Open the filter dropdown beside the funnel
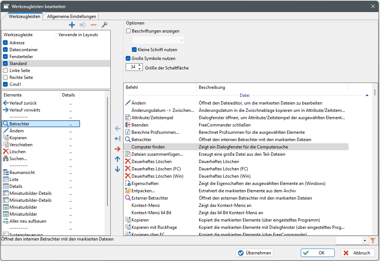380x261 pixels. [365, 241]
